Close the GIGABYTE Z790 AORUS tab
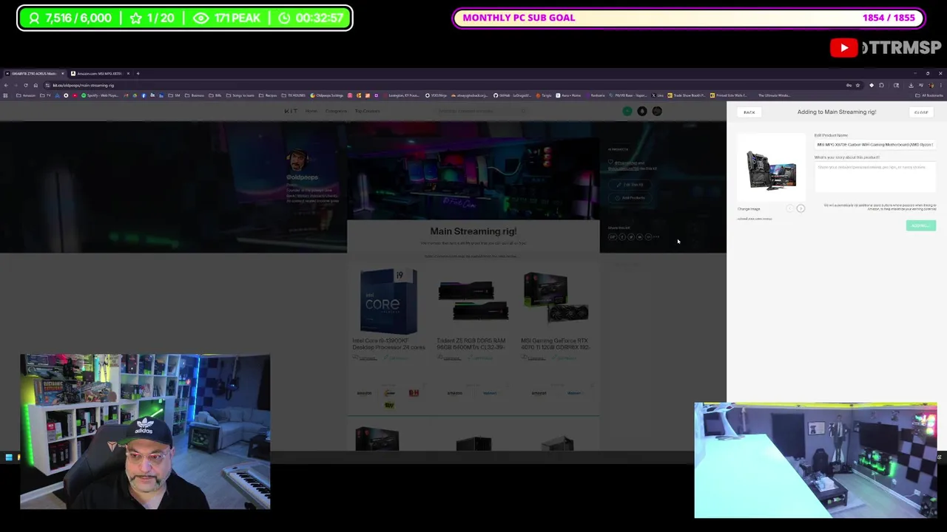Image resolution: width=947 pixels, height=532 pixels. tap(63, 73)
